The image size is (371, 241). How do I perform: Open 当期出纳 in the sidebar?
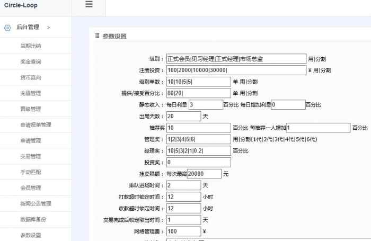click(x=31, y=46)
